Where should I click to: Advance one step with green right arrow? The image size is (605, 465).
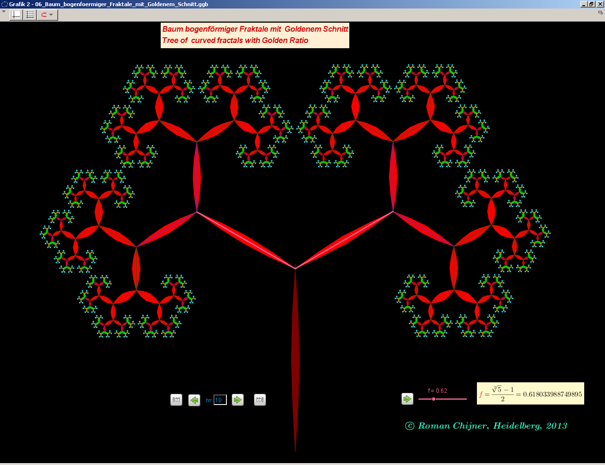[x=238, y=400]
